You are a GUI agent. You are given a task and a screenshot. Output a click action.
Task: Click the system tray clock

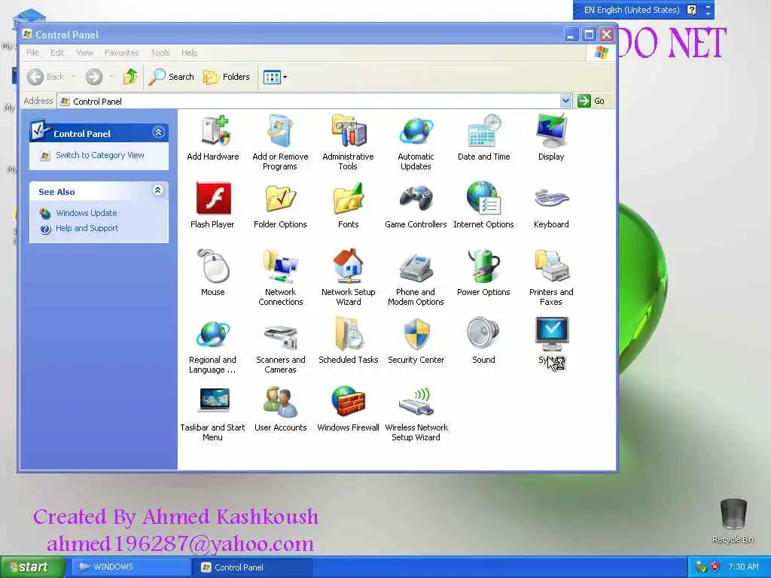tap(743, 567)
